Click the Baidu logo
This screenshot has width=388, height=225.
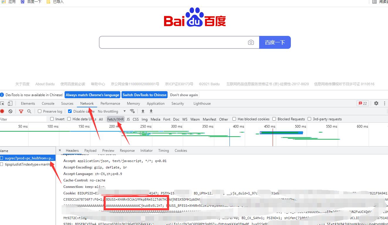click(195, 17)
